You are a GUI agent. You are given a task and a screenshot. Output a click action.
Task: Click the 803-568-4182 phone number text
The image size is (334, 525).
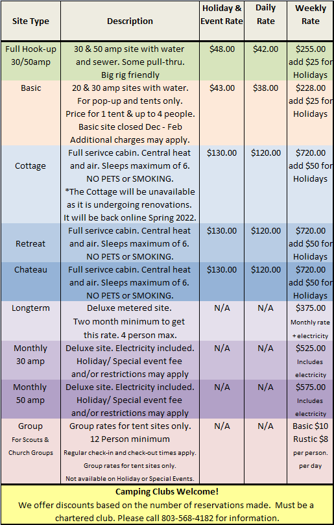tap(187, 518)
